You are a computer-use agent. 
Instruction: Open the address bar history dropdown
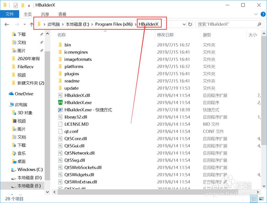pyautogui.click(x=184, y=24)
